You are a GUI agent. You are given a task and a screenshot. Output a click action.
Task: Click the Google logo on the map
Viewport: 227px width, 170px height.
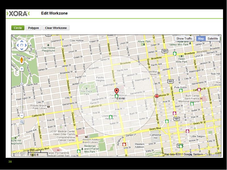19,153
